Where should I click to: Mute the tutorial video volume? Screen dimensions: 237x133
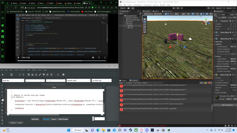click(x=93, y=58)
